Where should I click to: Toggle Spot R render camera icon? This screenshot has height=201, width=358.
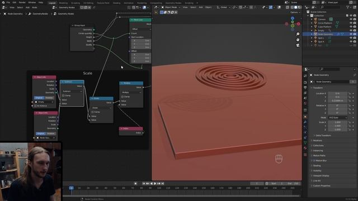point(355,42)
